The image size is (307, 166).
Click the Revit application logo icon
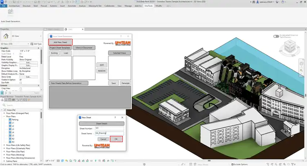point(2,2)
